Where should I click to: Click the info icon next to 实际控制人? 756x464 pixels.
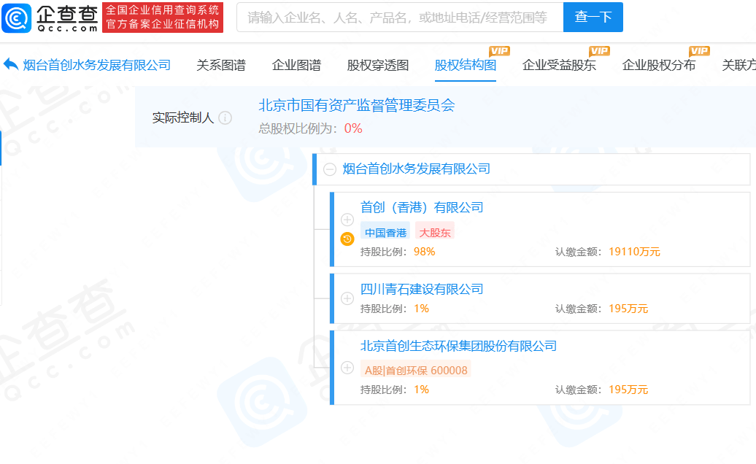(x=225, y=117)
